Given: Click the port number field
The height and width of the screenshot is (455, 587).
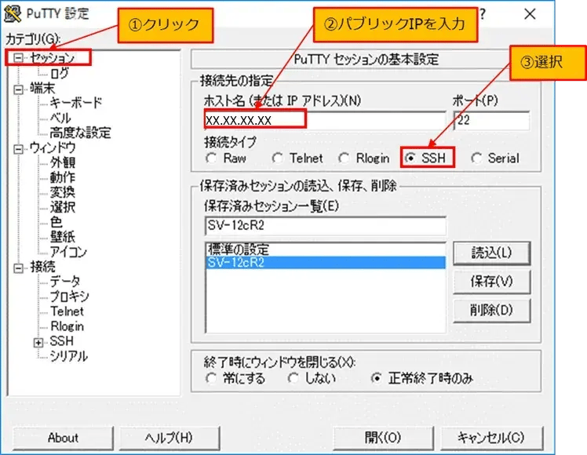Looking at the screenshot, I should pos(491,120).
